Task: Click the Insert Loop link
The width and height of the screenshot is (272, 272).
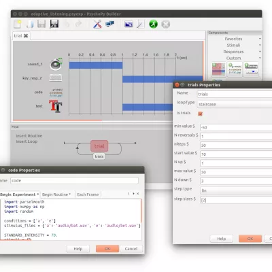Action: [x=27, y=141]
